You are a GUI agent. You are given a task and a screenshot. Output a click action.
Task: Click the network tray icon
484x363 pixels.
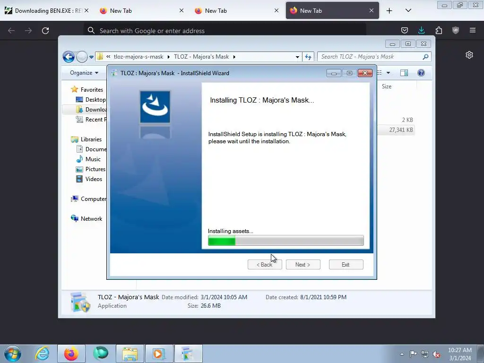425,354
